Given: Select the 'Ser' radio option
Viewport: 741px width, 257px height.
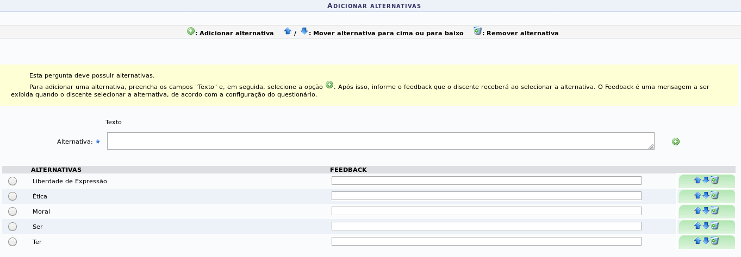Looking at the screenshot, I should click(x=13, y=227).
